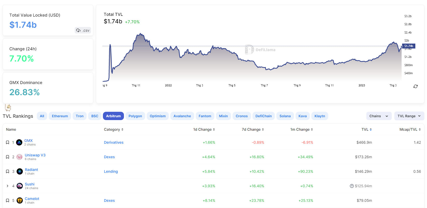Sort by 1d Change column
This screenshot has width=427, height=208.
[204, 129]
